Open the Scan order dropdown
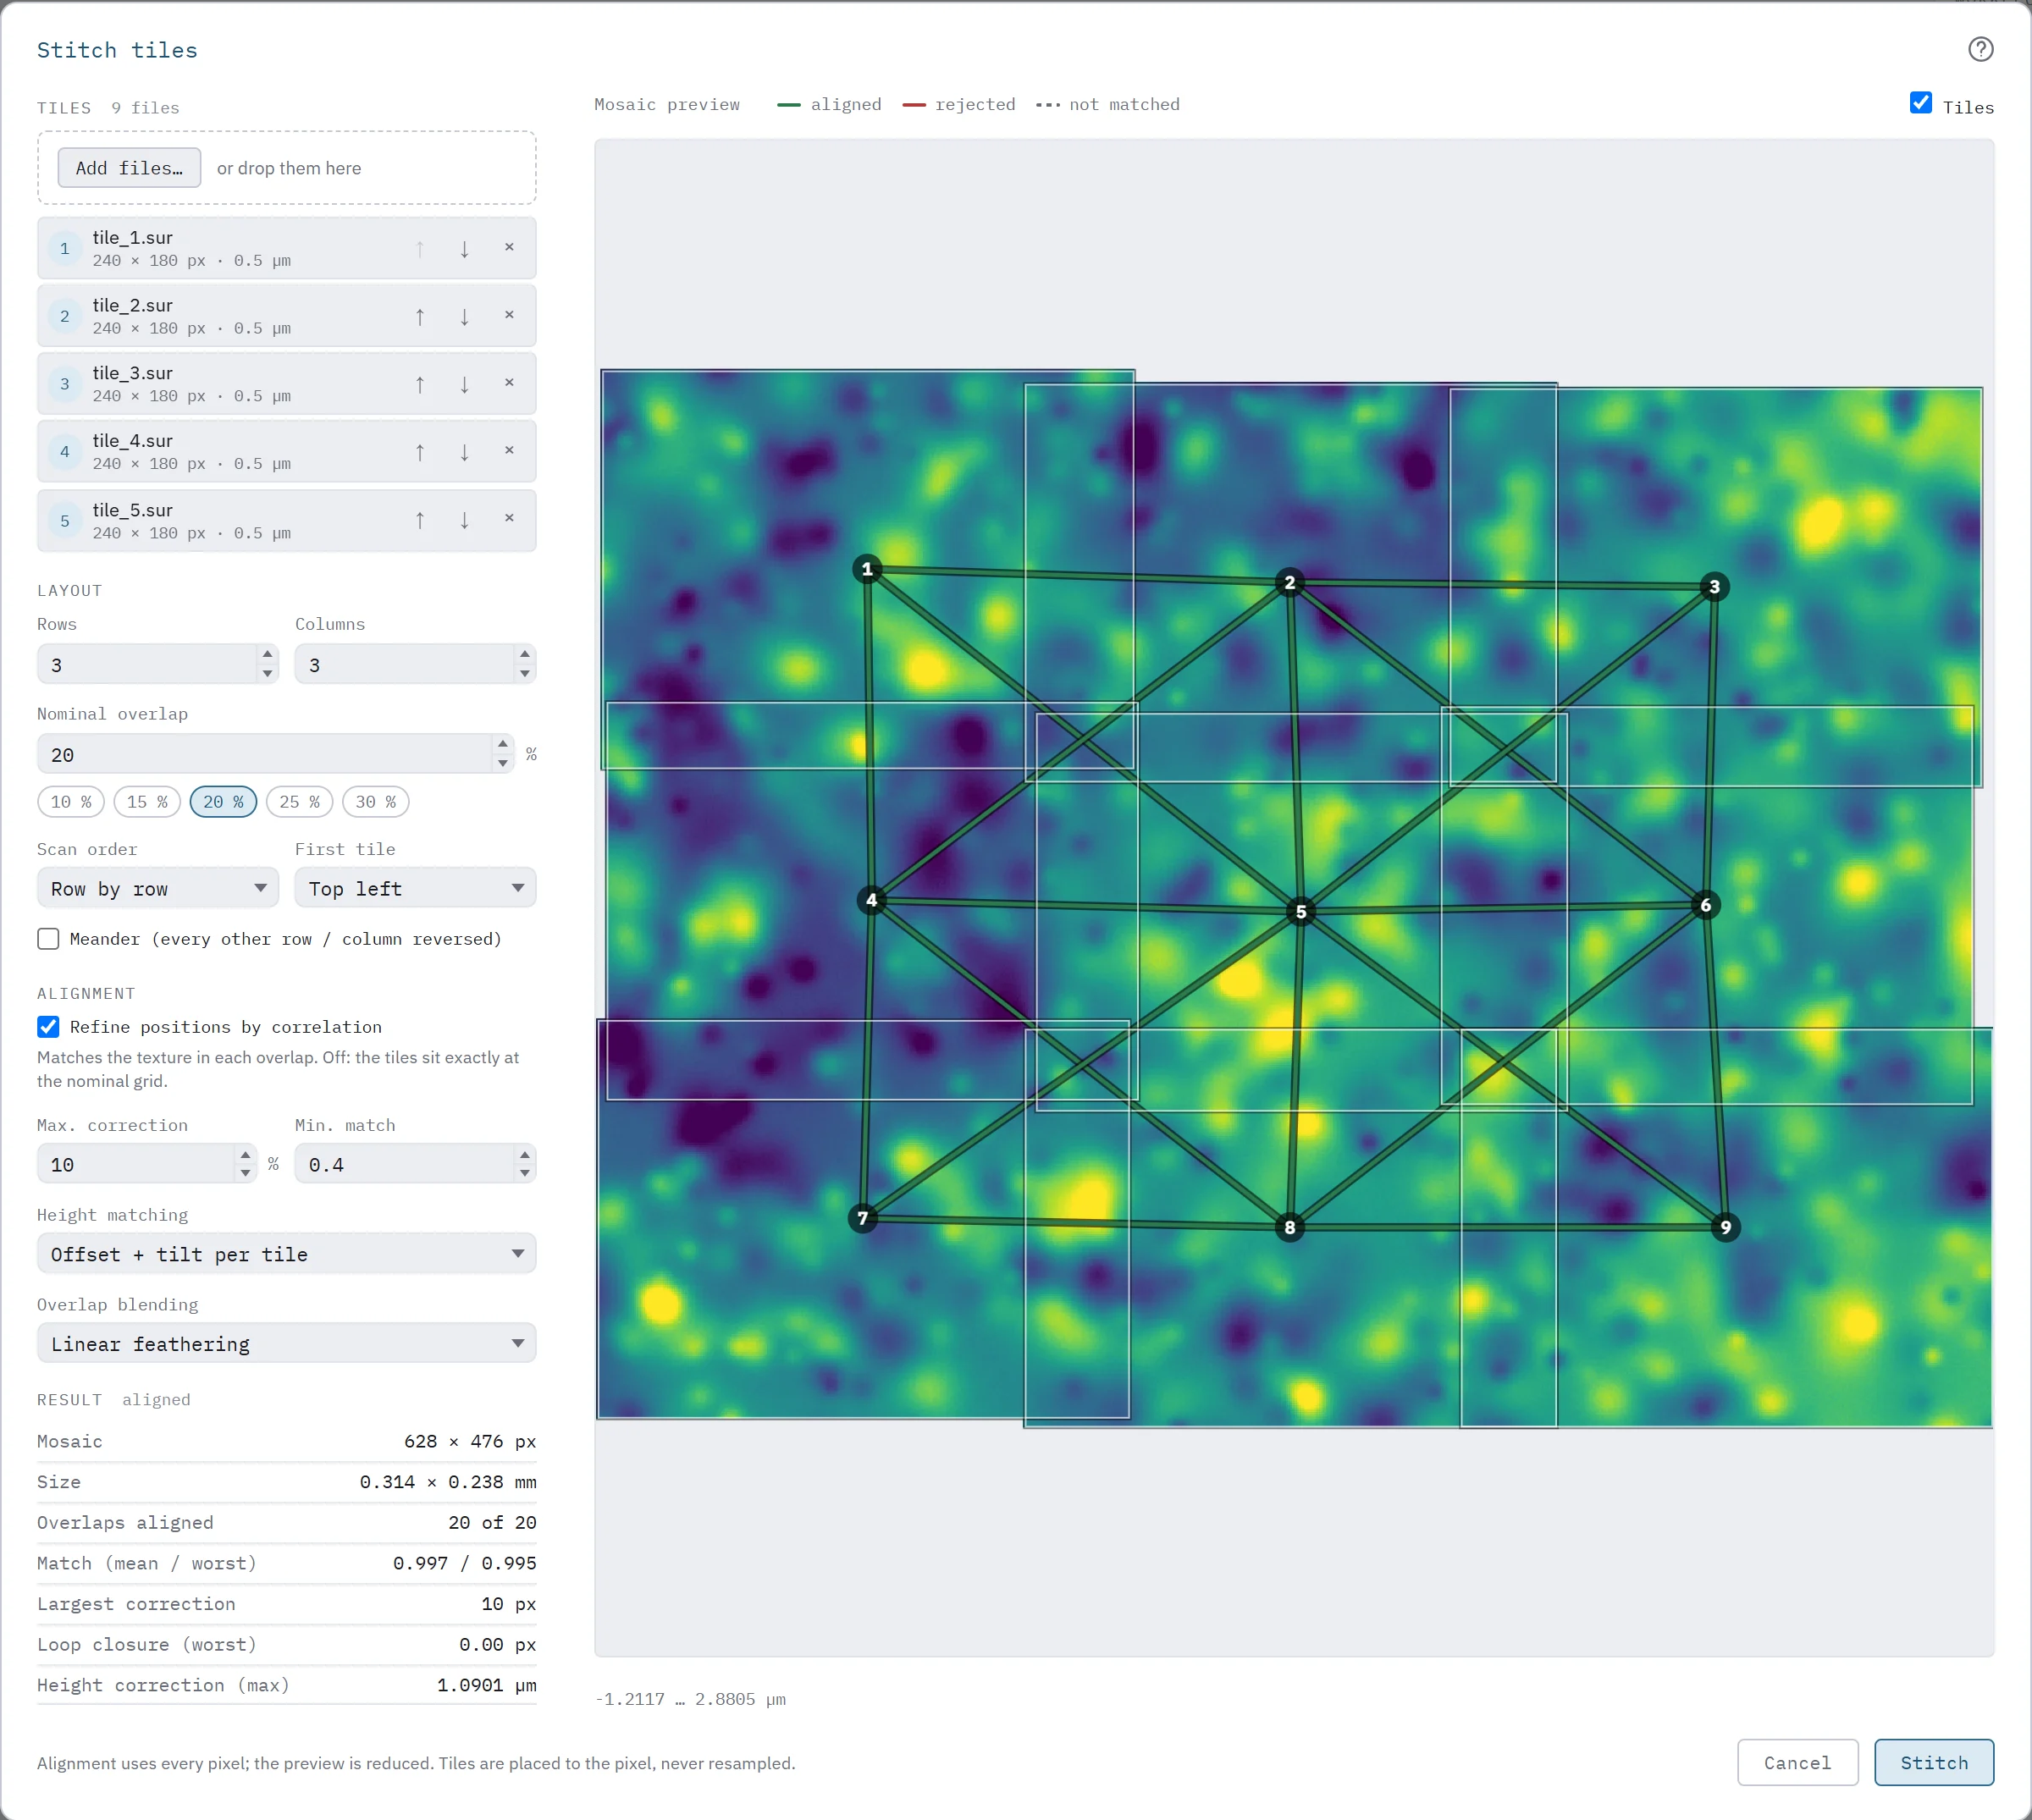 point(158,888)
